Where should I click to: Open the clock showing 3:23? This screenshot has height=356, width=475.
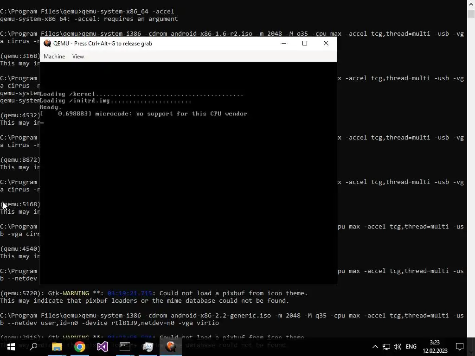pyautogui.click(x=435, y=347)
